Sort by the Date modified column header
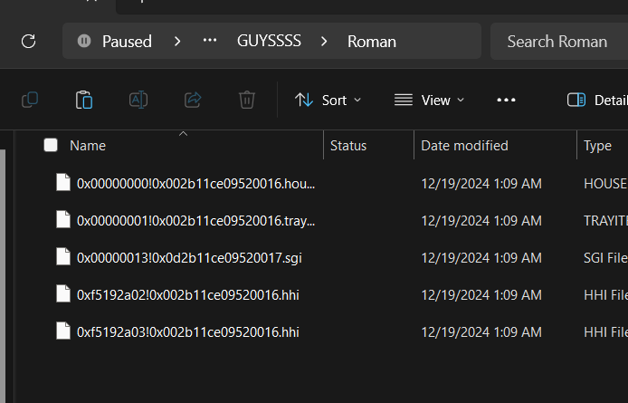The height and width of the screenshot is (403, 628). pos(464,146)
